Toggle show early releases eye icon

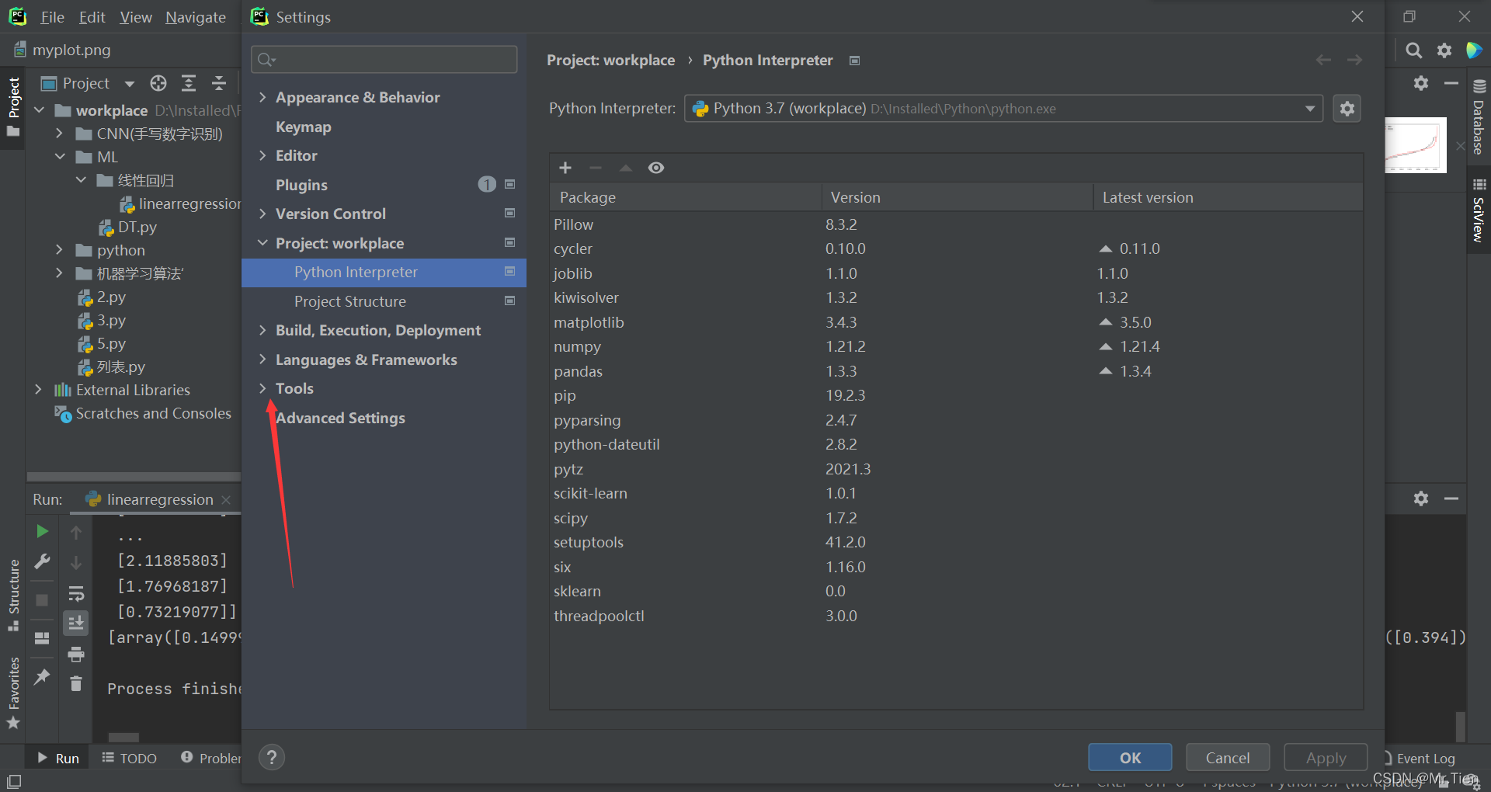656,168
